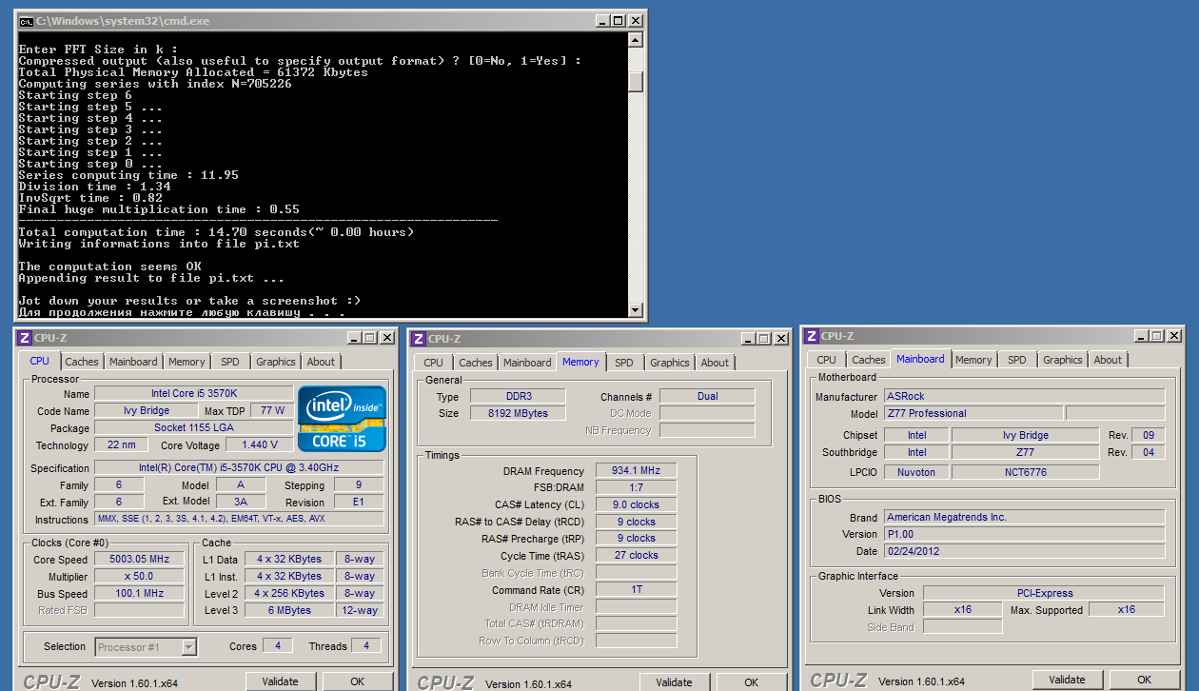Image resolution: width=1199 pixels, height=691 pixels.
Task: Click the cmd window scrollbar down arrow
Action: tap(636, 309)
